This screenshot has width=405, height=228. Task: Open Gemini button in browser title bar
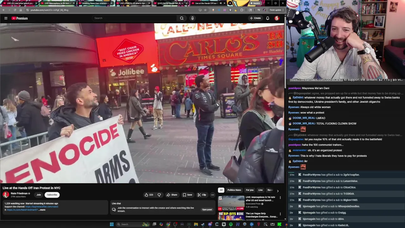255,3
